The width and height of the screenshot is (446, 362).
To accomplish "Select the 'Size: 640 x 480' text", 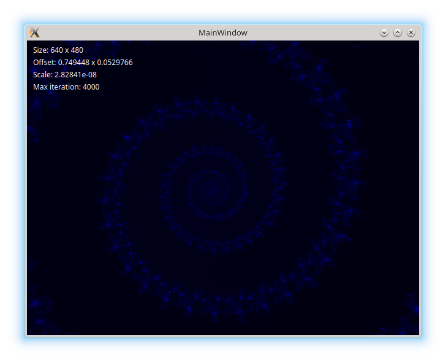I will (x=58, y=50).
